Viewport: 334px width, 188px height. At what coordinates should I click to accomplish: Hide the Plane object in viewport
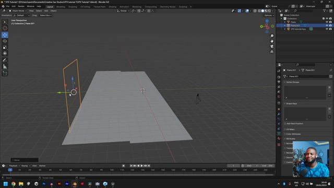click(x=327, y=22)
